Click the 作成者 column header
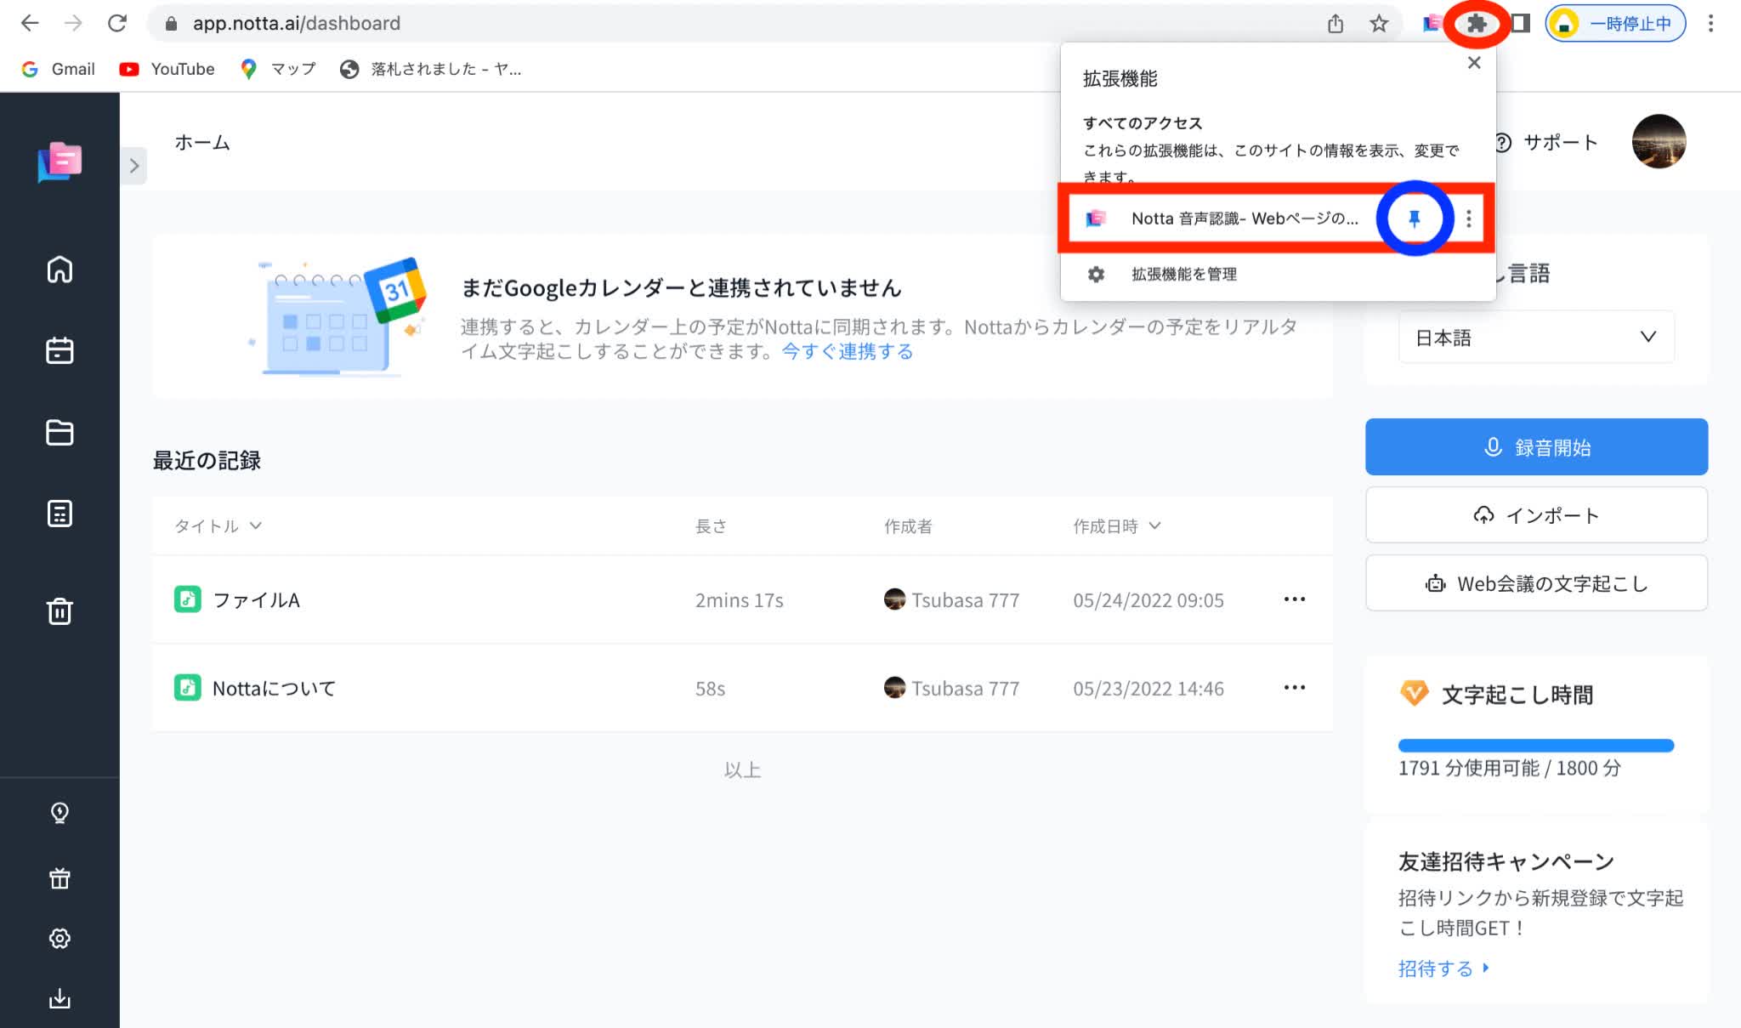This screenshot has width=1741, height=1028. pos(908,525)
